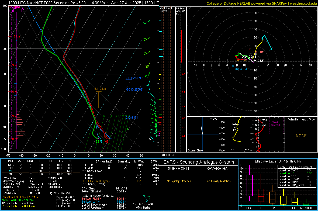This screenshot has width=318, height=211.
Task: Click the red surface temperature value 65
Action: 107,141
